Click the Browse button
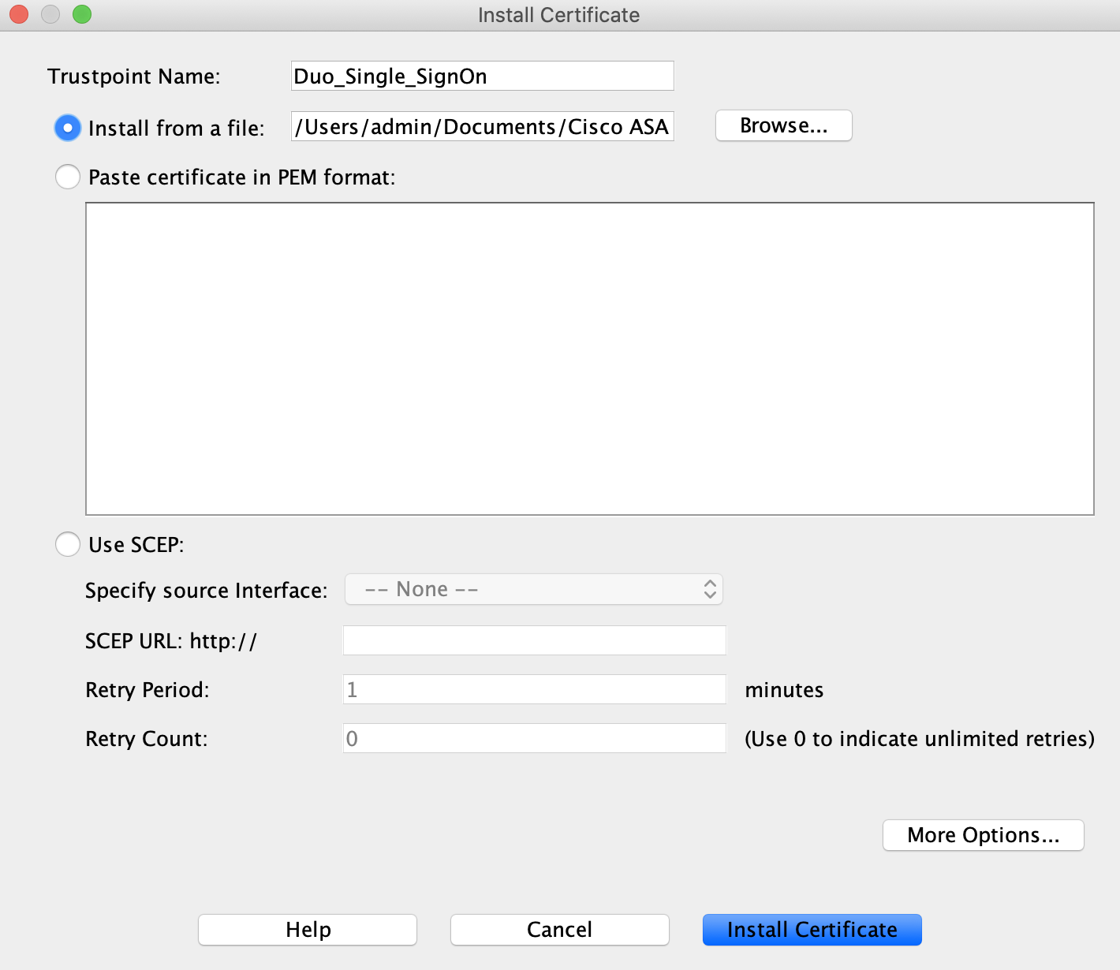Viewport: 1120px width, 970px height. click(782, 125)
